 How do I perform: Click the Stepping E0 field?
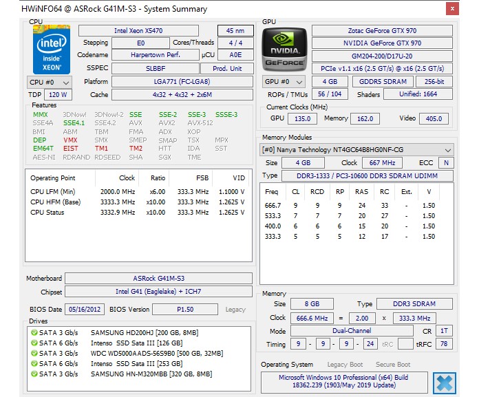141,43
